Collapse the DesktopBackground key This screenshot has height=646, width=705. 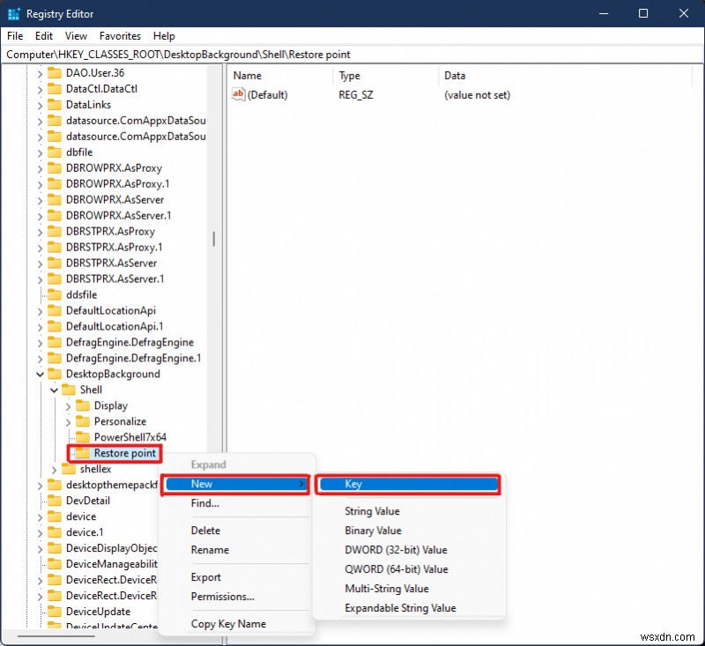(40, 374)
